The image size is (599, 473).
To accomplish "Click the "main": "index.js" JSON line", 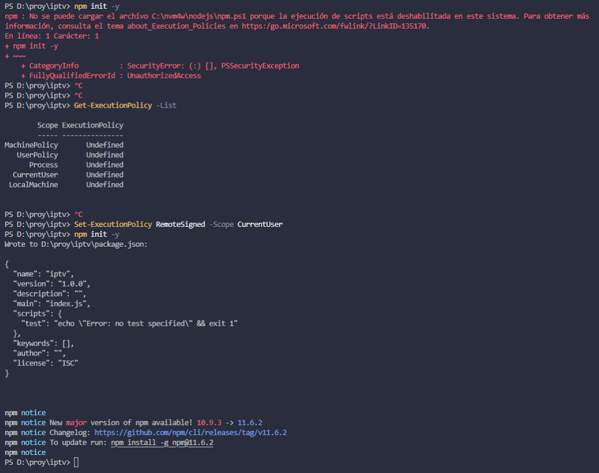I will point(51,303).
